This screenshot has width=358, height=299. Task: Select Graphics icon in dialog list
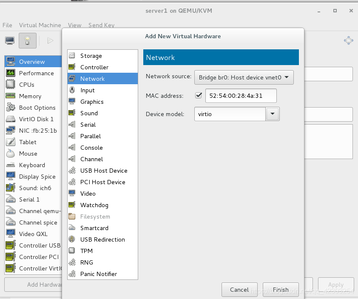[x=72, y=101]
